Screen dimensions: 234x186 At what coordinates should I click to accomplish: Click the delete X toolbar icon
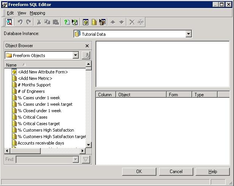tap(132, 22)
